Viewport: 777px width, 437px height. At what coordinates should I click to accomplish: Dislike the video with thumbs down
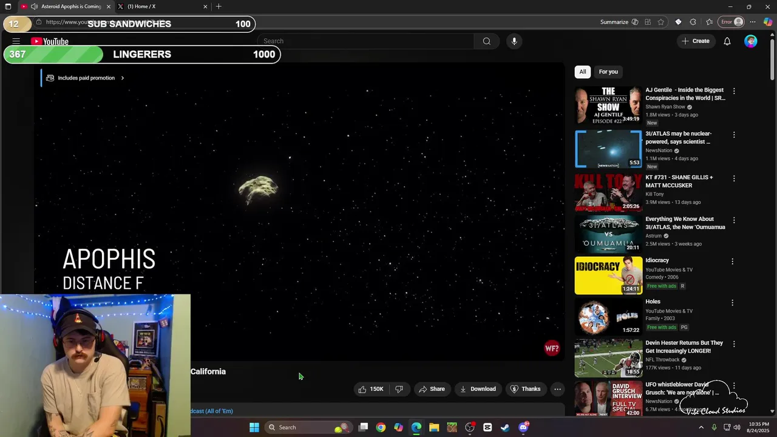click(x=399, y=389)
